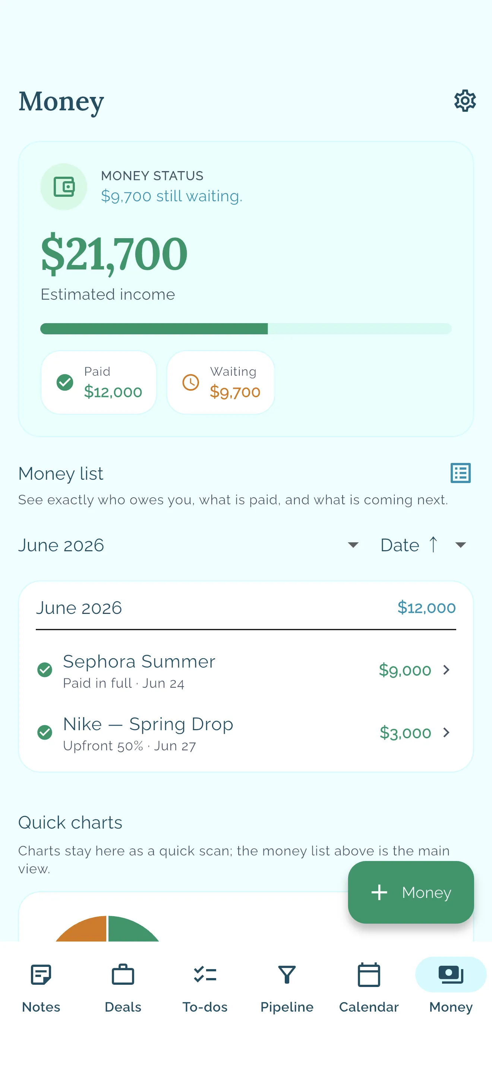Tap the pie chart in Quick charts
Image resolution: width=492 pixels, height=1069 pixels.
pyautogui.click(x=107, y=929)
